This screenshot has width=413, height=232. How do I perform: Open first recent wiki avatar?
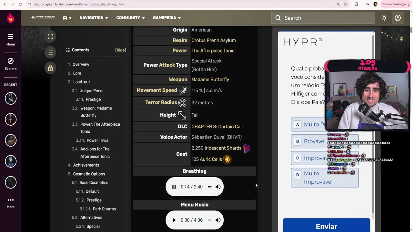coord(11,99)
